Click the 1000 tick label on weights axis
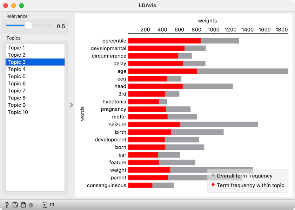The height and width of the screenshot is (210, 295). 213,30
